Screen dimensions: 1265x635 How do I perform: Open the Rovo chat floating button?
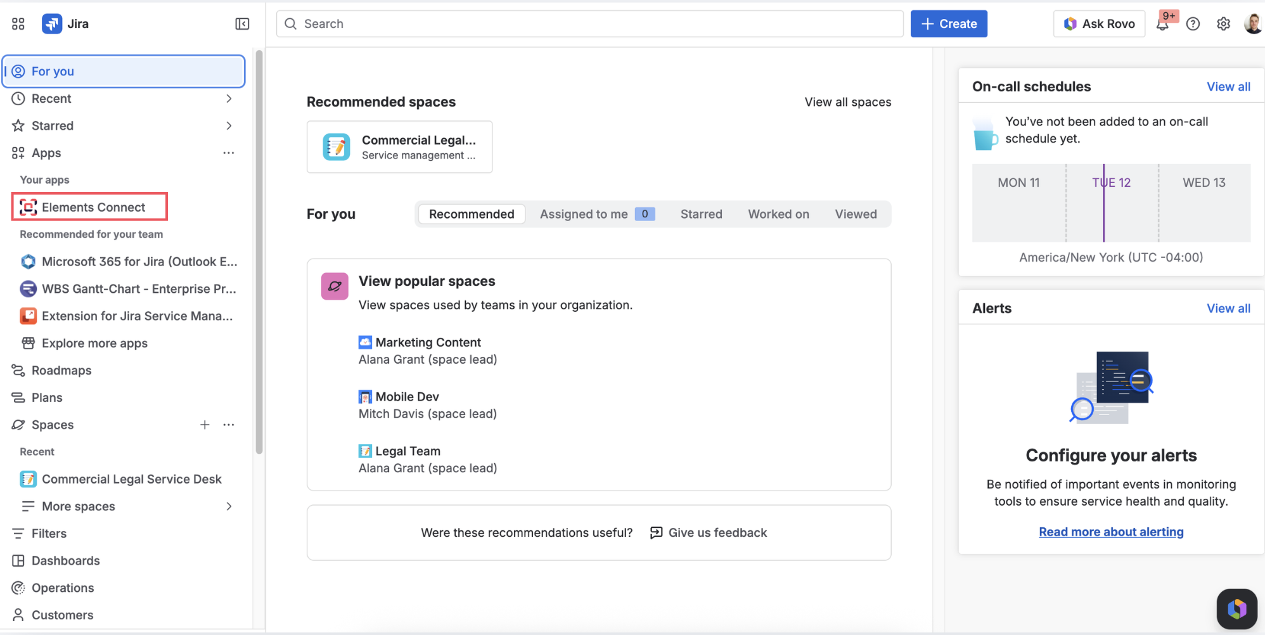coord(1236,609)
